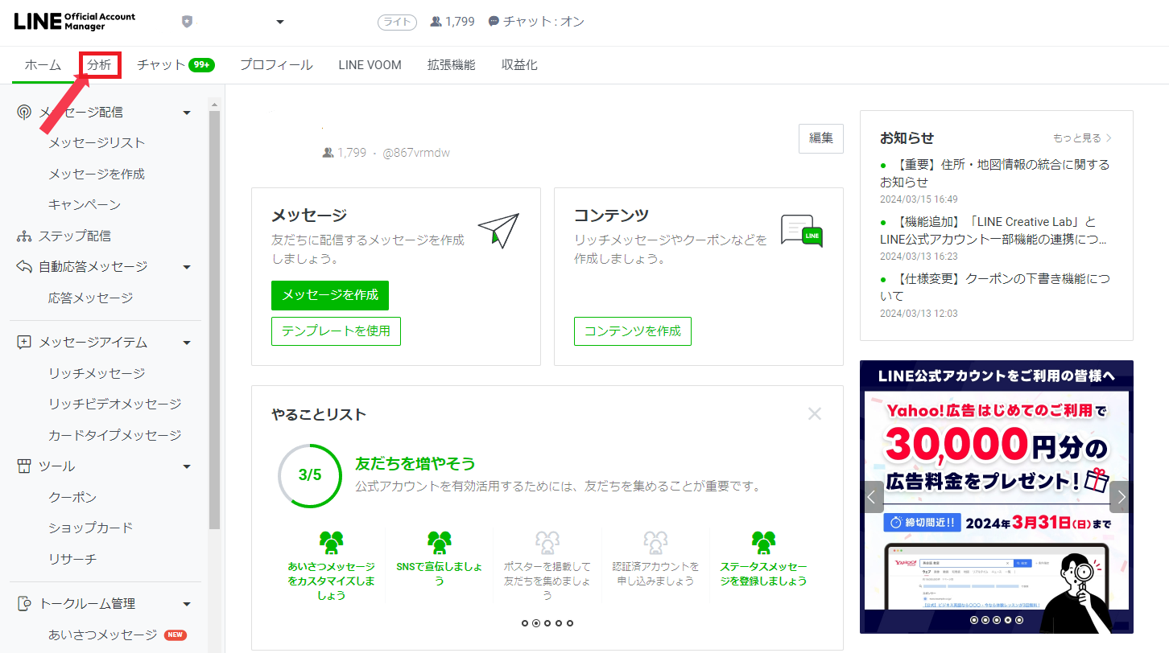Viewport: 1169px width, 653px height.
Task: Open 応答メッセージ in sidebar
Action: point(91,298)
